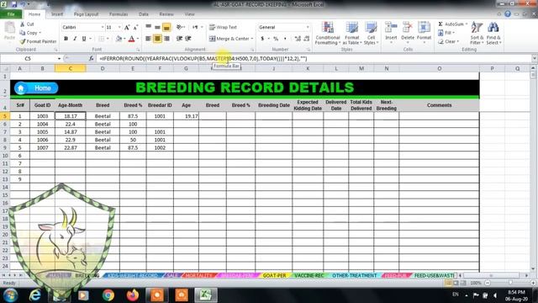Open the General number format dropdown

pyautogui.click(x=308, y=27)
